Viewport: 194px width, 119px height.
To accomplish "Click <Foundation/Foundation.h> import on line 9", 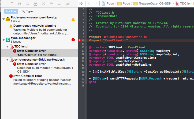I will click(125, 37).
